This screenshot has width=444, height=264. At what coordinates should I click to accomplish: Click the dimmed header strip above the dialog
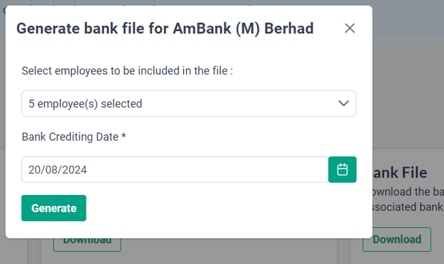click(408, 17)
